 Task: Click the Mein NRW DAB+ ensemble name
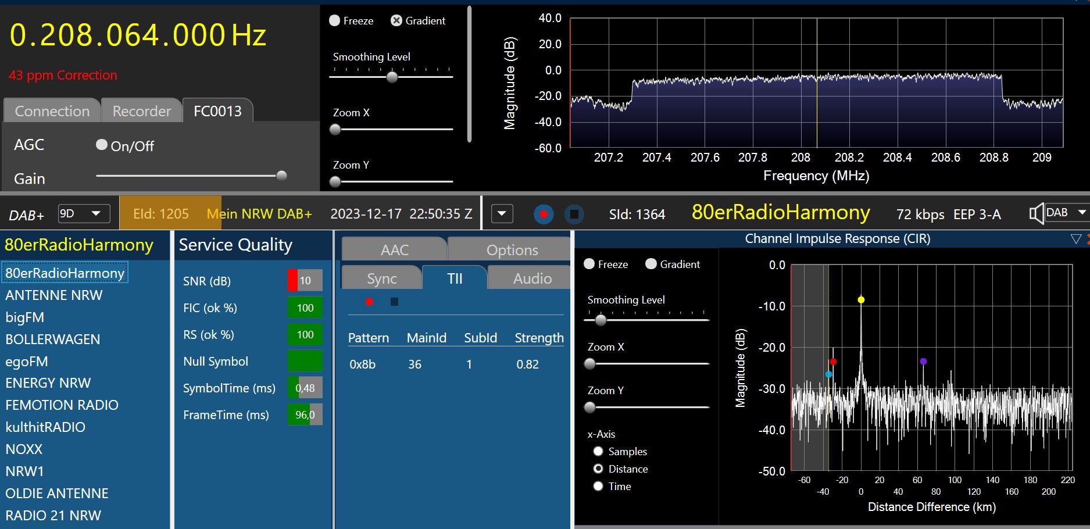click(x=259, y=214)
